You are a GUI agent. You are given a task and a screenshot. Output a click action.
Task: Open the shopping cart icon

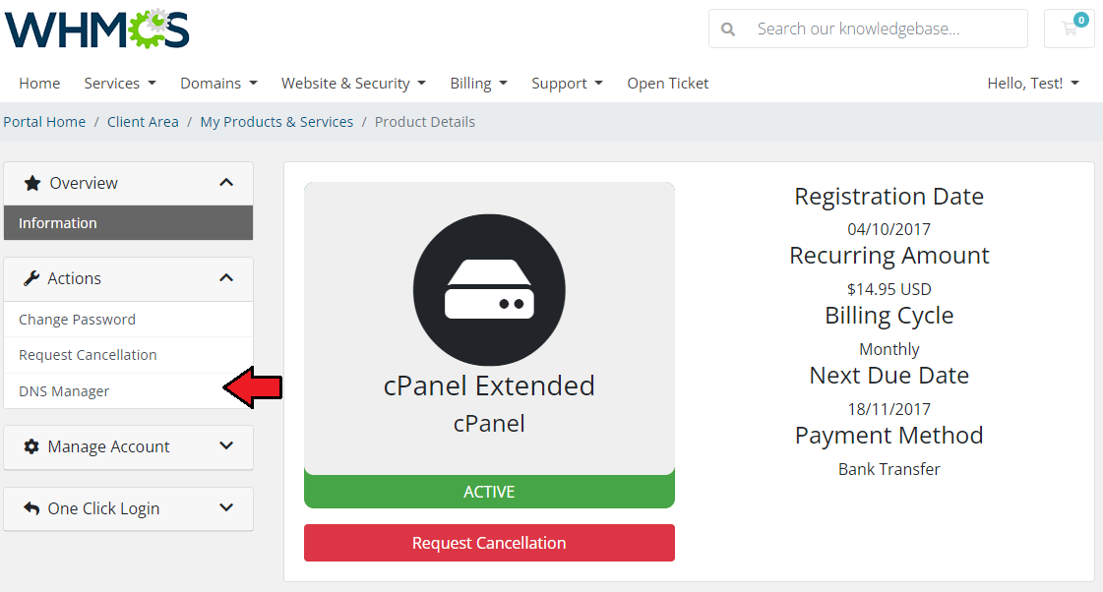[1070, 29]
